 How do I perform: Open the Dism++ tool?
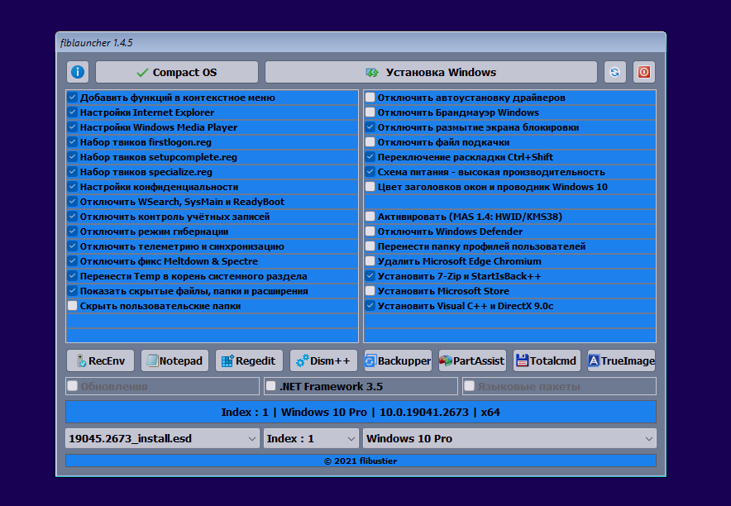tap(323, 360)
